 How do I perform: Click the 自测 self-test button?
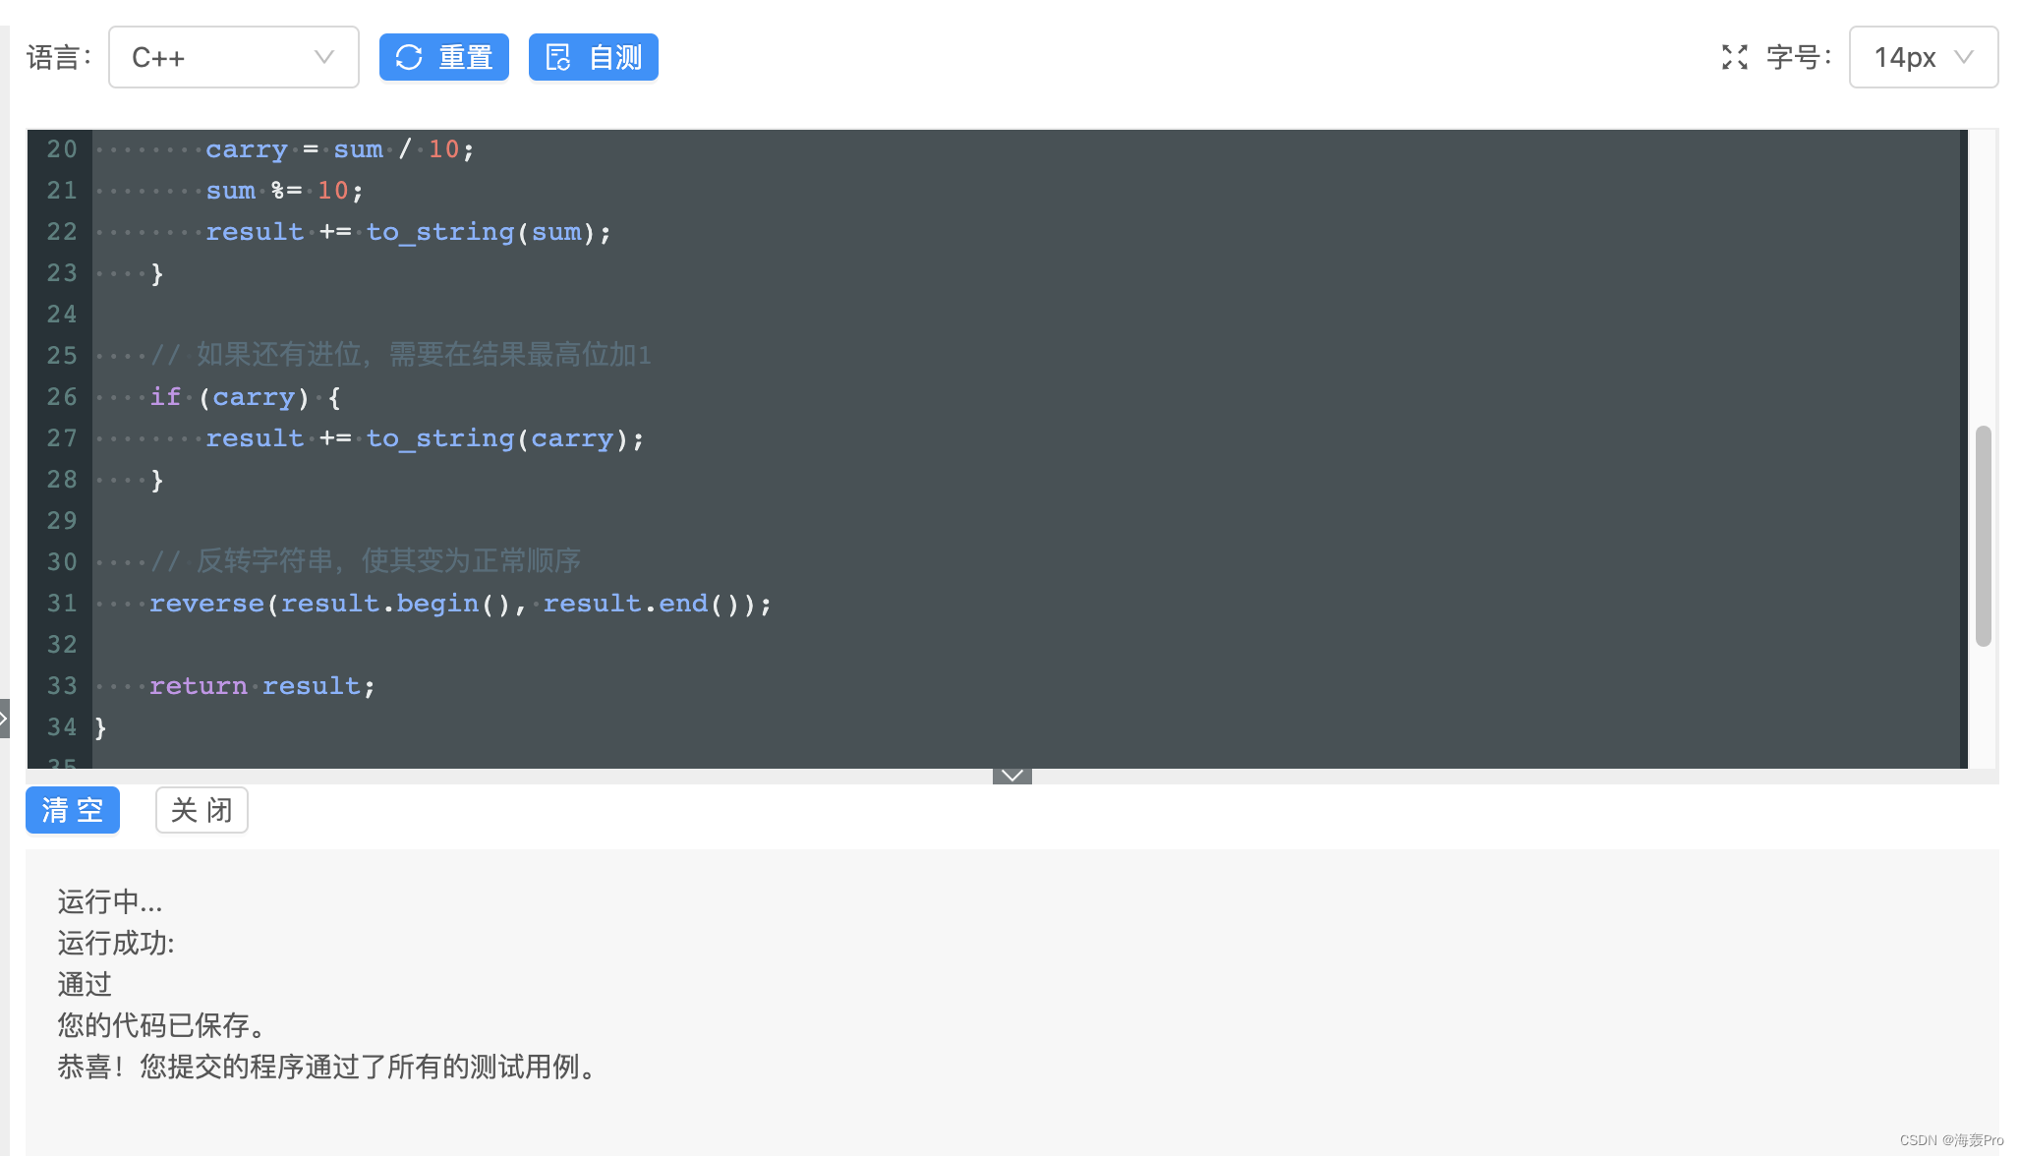click(593, 57)
